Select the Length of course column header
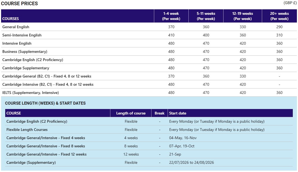 131,113
